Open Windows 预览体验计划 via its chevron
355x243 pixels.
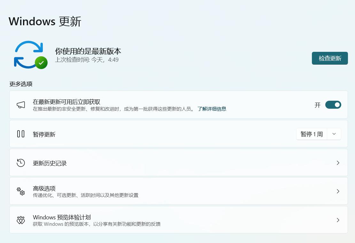pos(338,220)
